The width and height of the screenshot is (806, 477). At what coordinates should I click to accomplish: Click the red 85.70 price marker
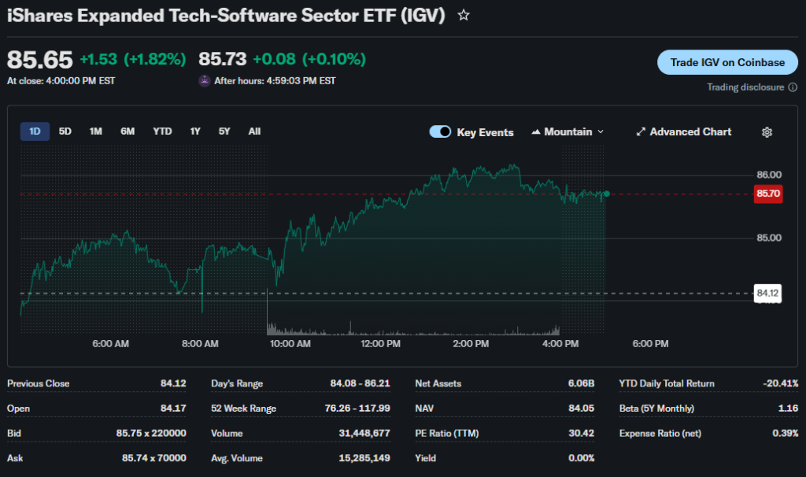pos(767,193)
